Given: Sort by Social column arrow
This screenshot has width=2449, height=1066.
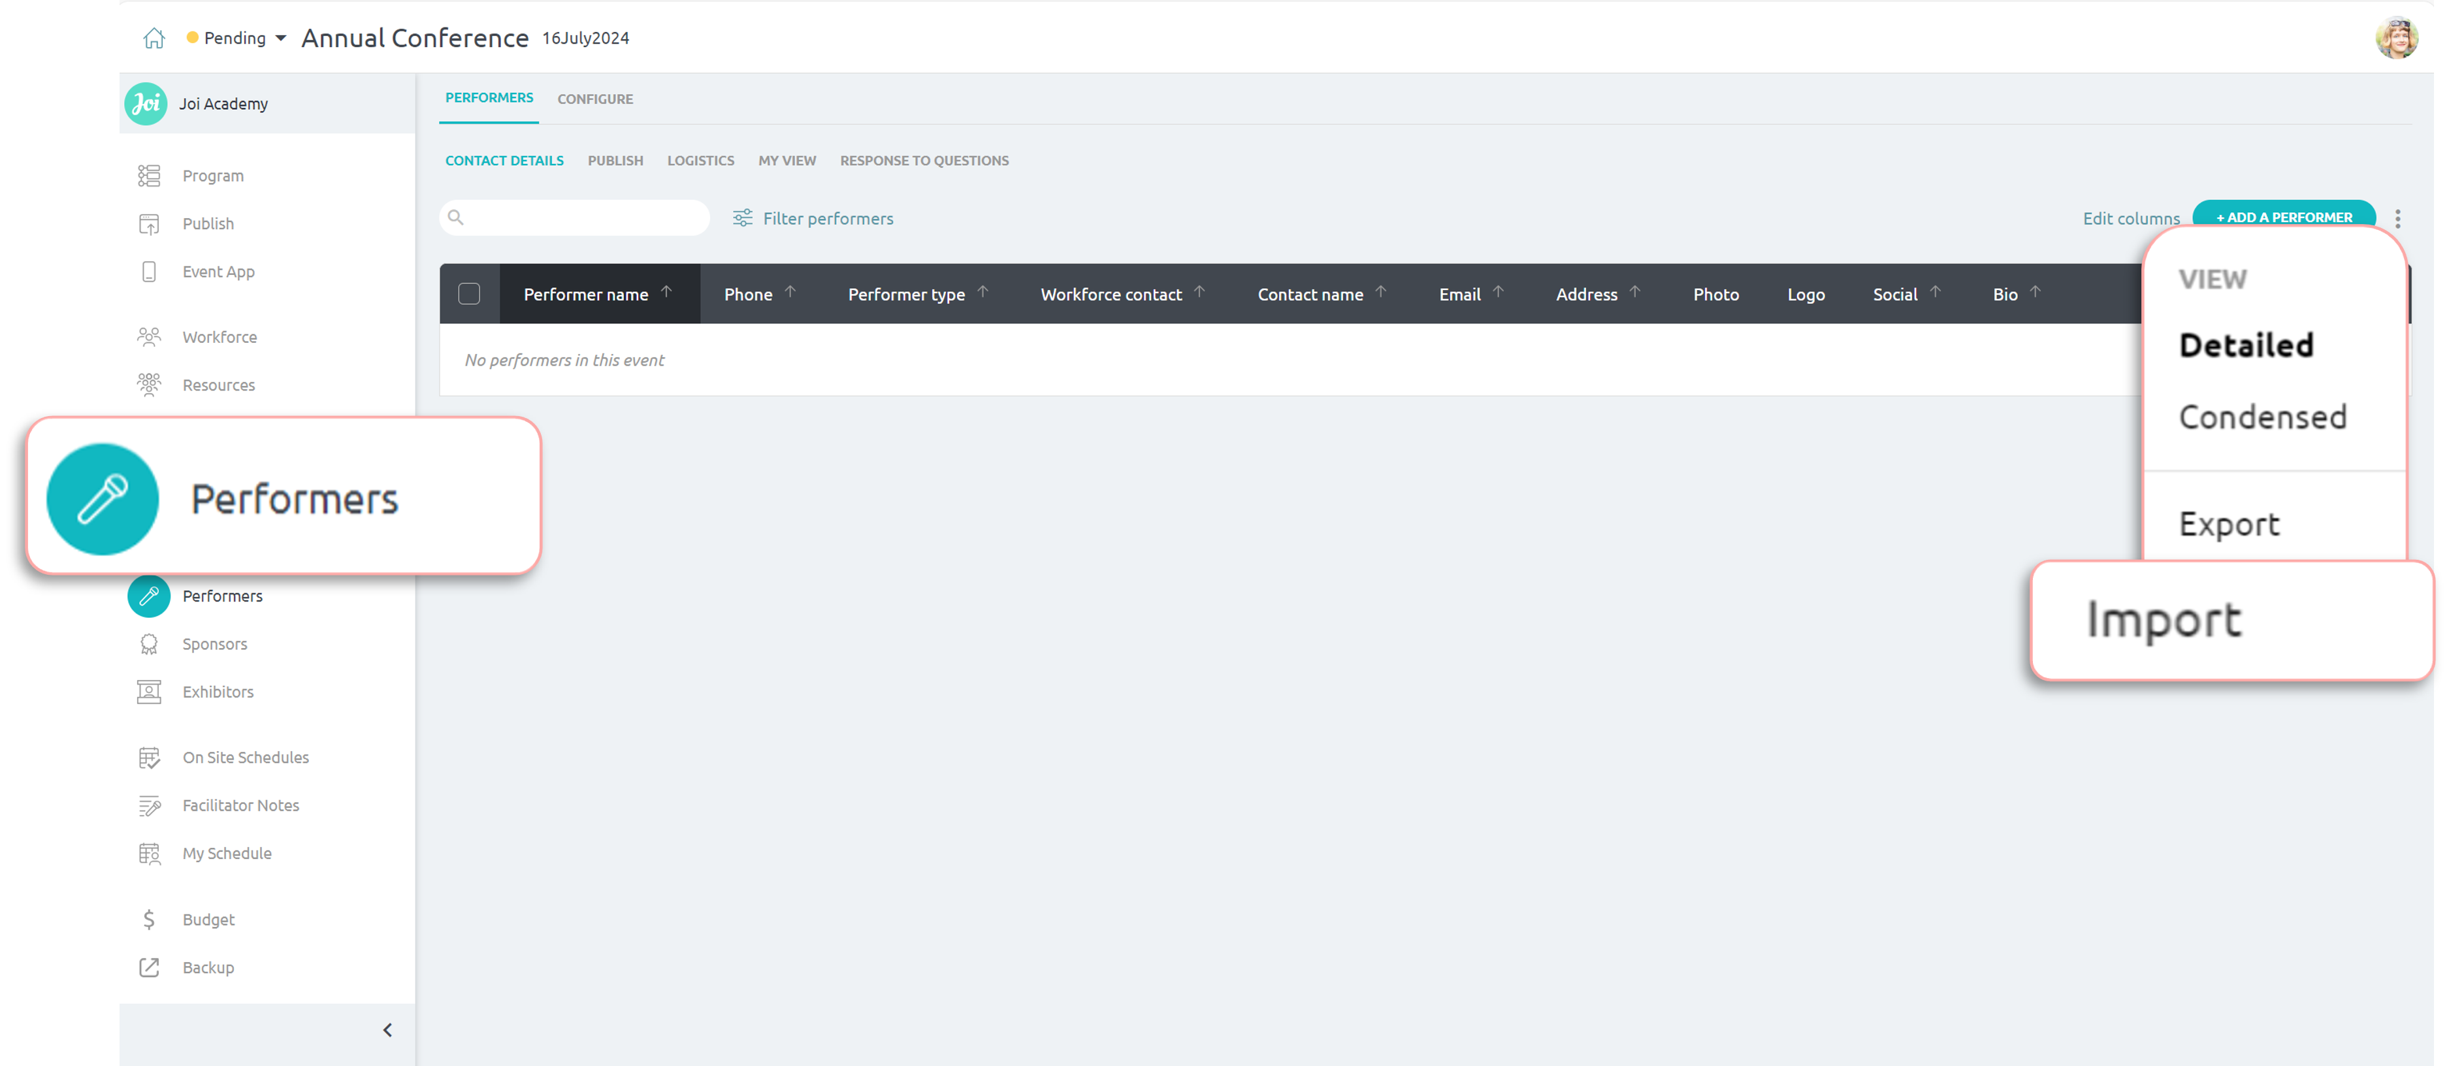Looking at the screenshot, I should [1936, 292].
